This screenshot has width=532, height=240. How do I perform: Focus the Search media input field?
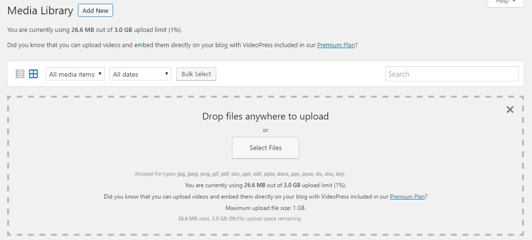(452, 74)
